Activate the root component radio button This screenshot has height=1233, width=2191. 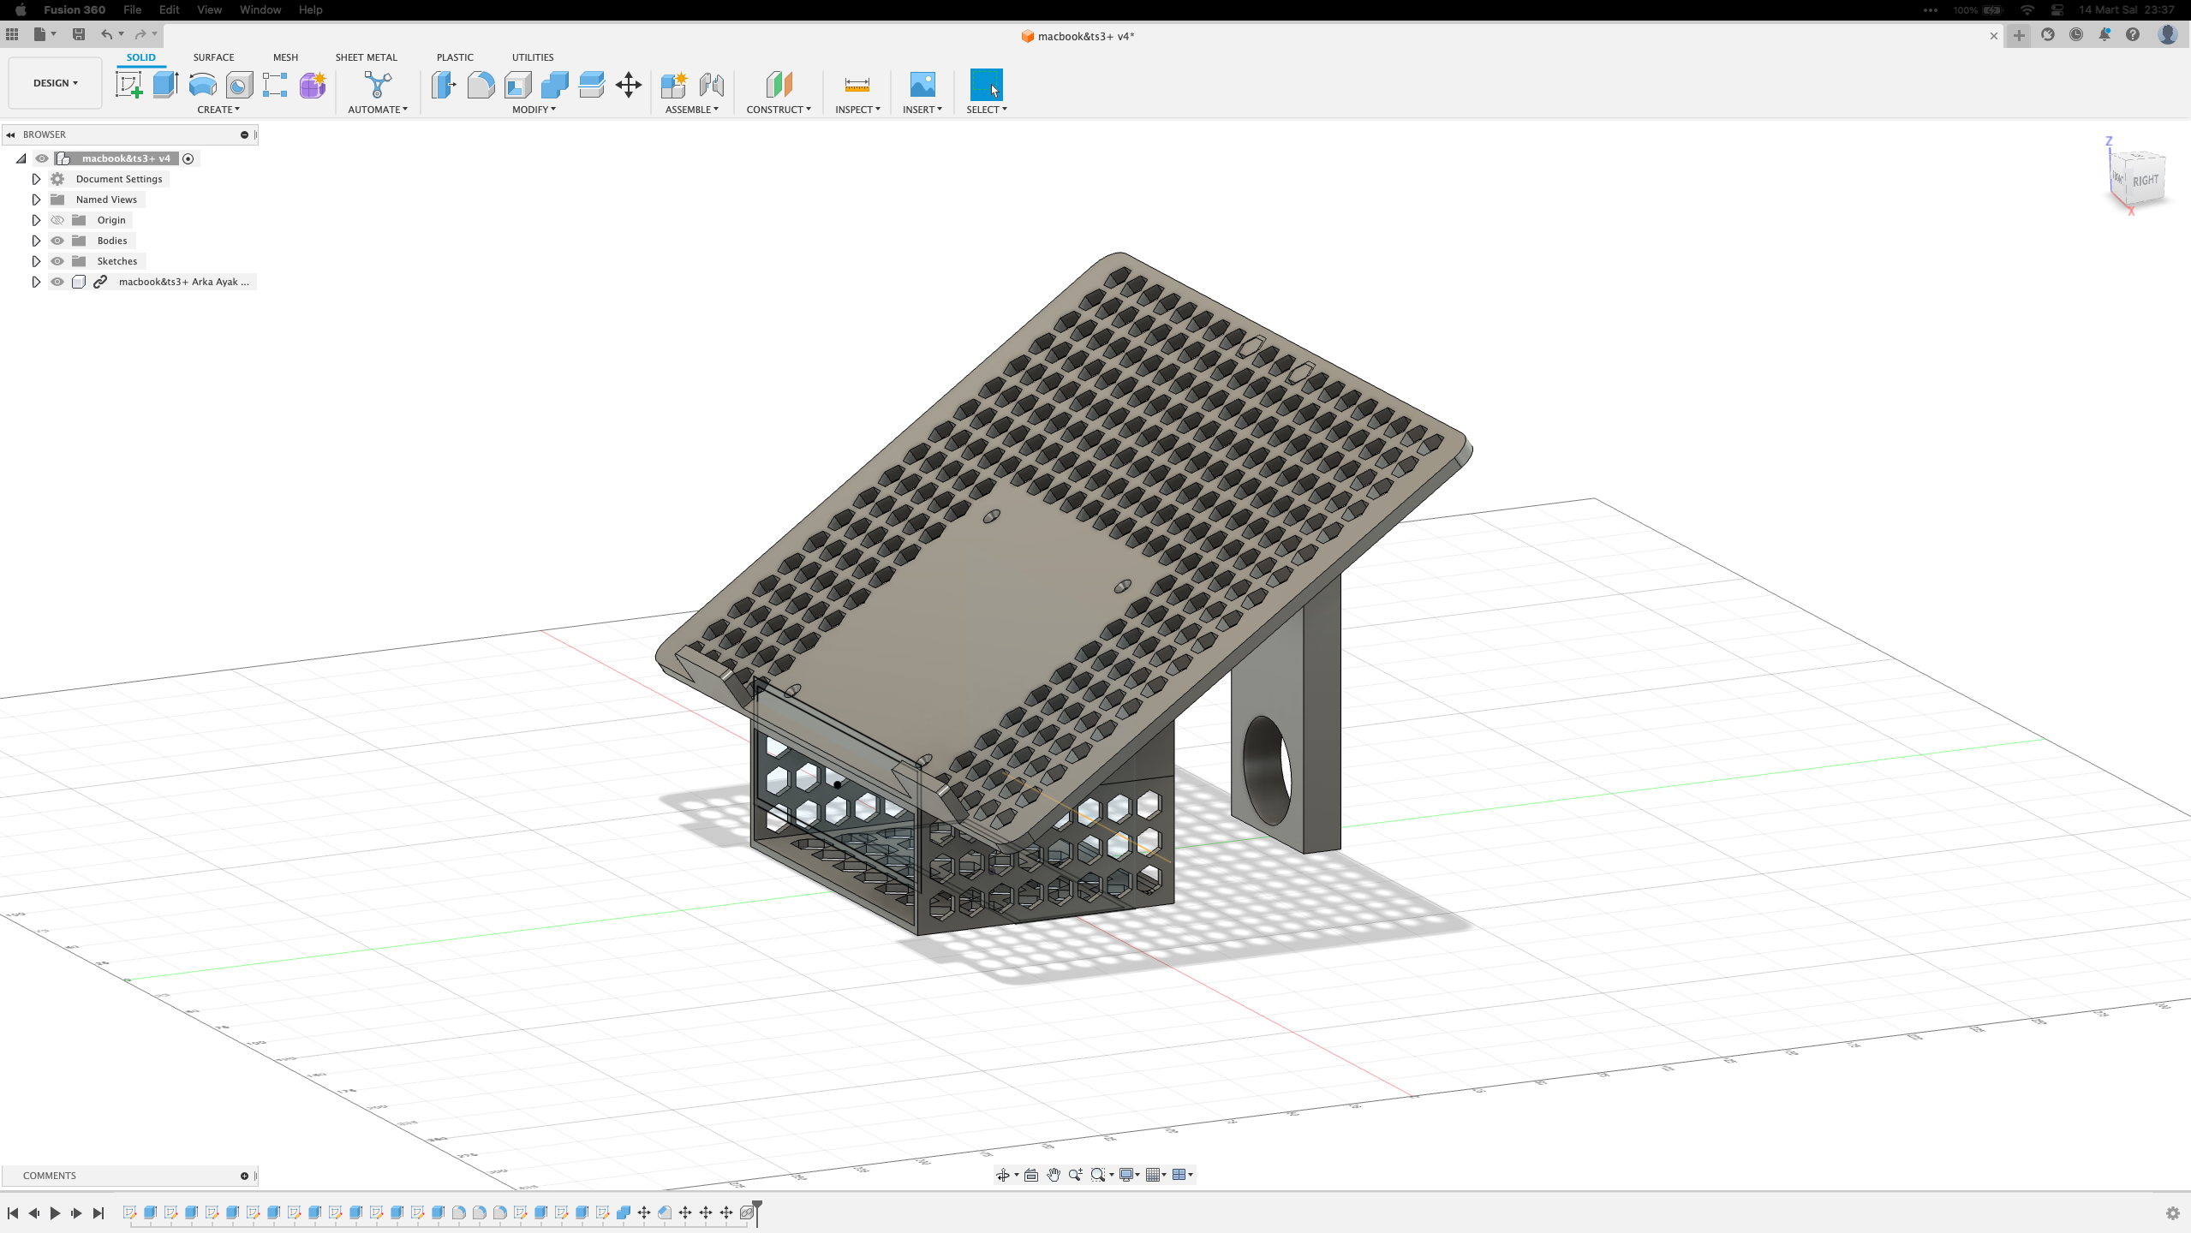point(188,158)
